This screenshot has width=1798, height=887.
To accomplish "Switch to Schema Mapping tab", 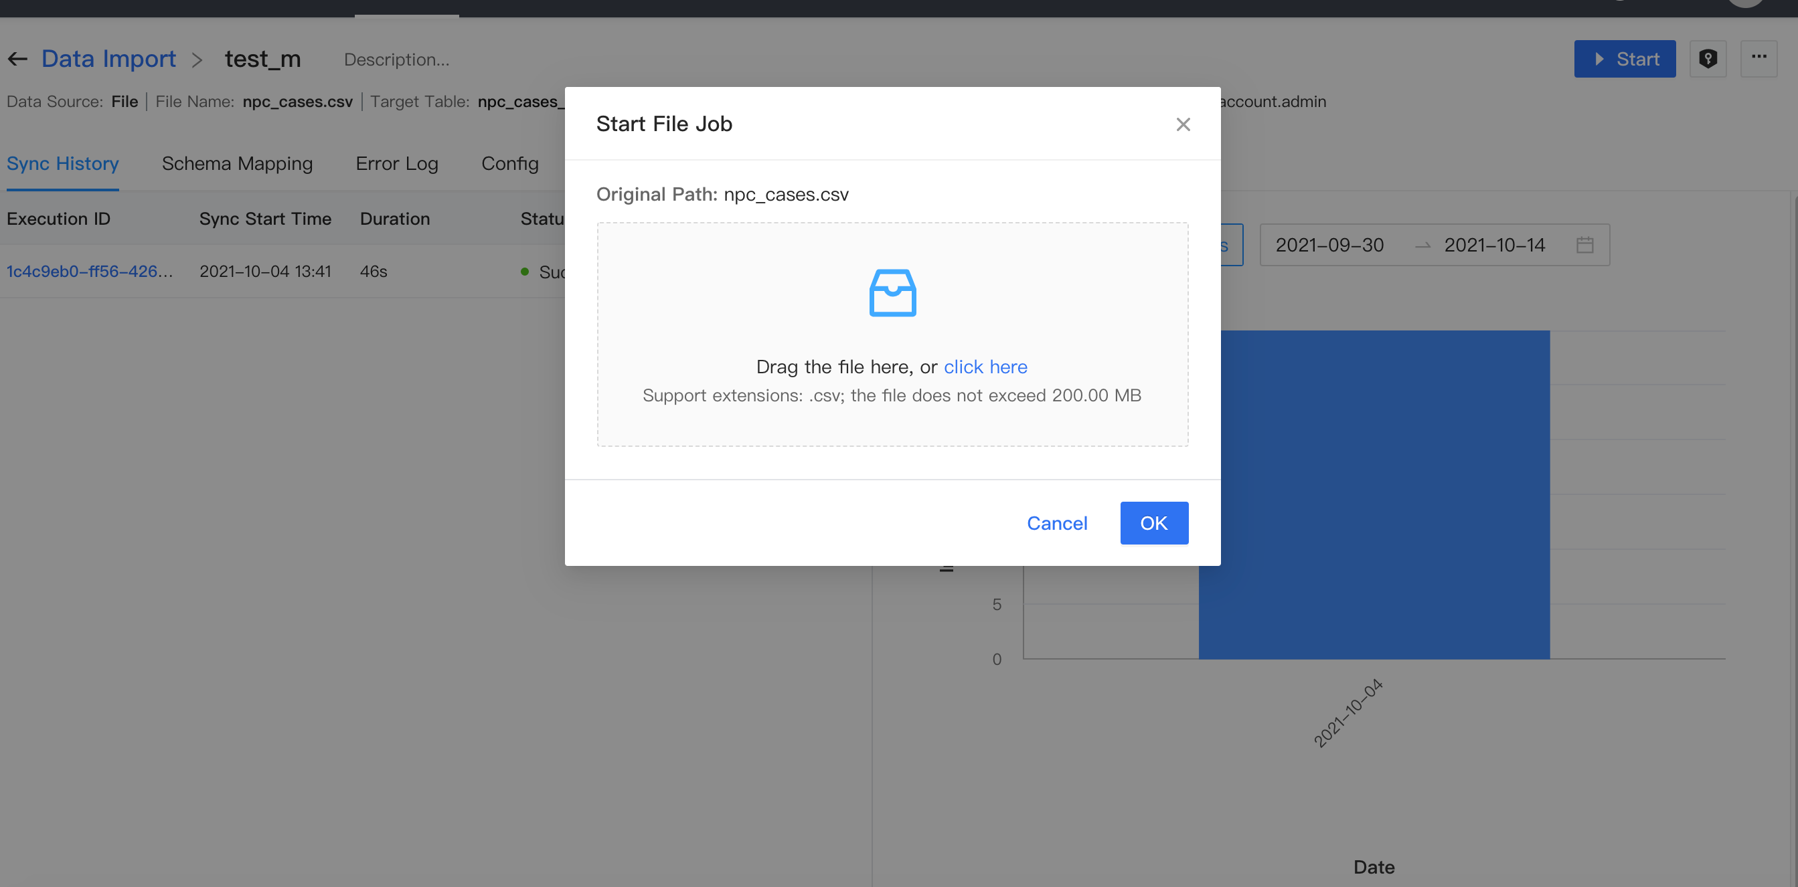I will [x=236, y=163].
